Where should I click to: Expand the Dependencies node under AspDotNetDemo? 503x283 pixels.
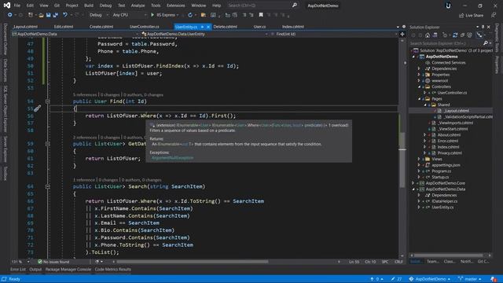[x=419, y=68]
